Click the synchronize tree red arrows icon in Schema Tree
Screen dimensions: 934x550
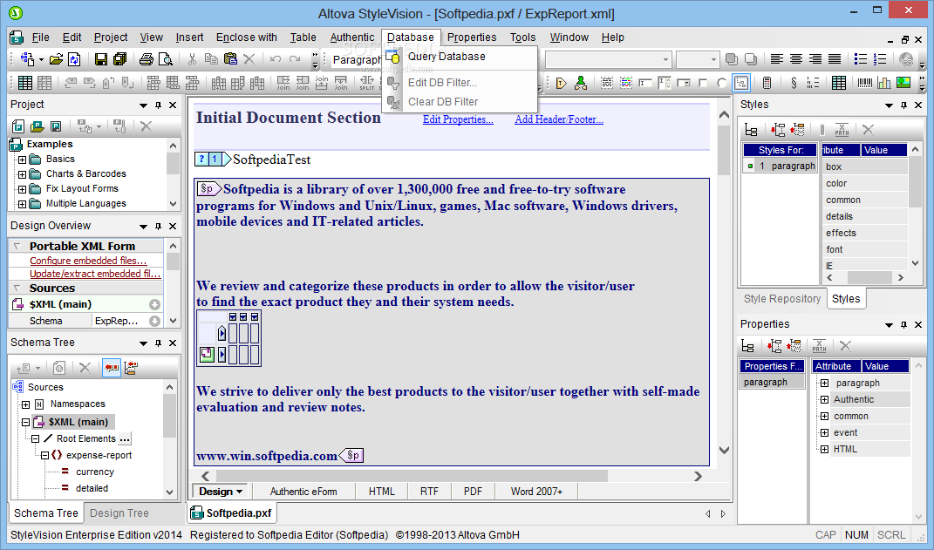112,368
